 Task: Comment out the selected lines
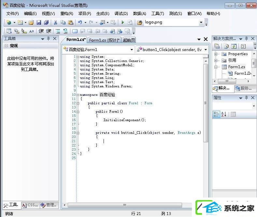pos(58,31)
